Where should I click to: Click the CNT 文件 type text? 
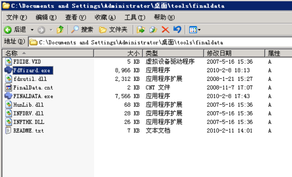point(158,88)
